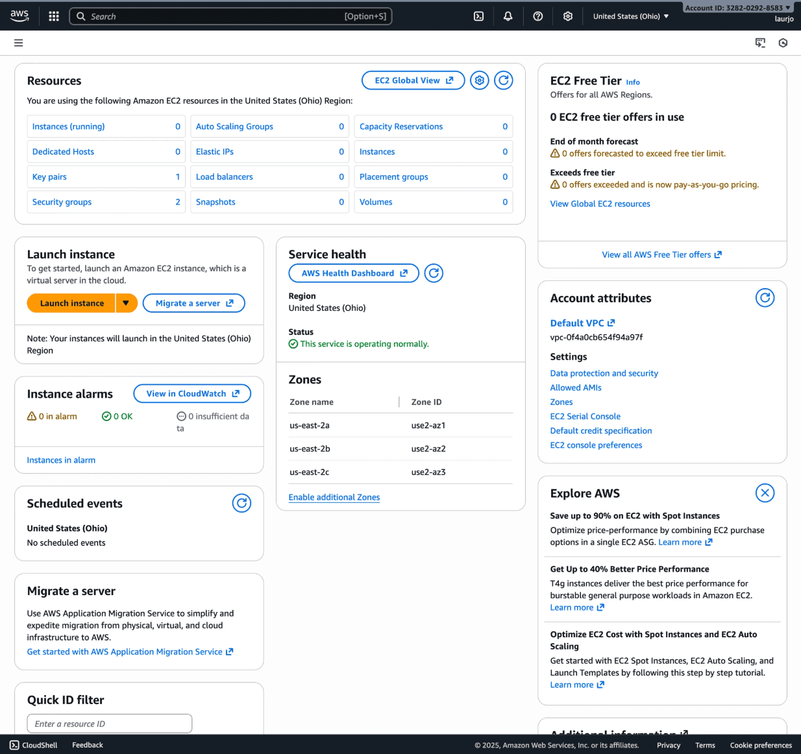This screenshot has height=754, width=801.
Task: Open the Default VPC link
Action: coord(582,323)
